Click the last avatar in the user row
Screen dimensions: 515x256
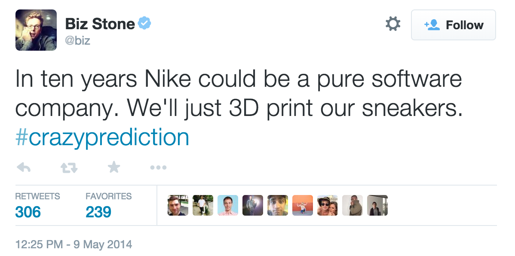pos(377,205)
